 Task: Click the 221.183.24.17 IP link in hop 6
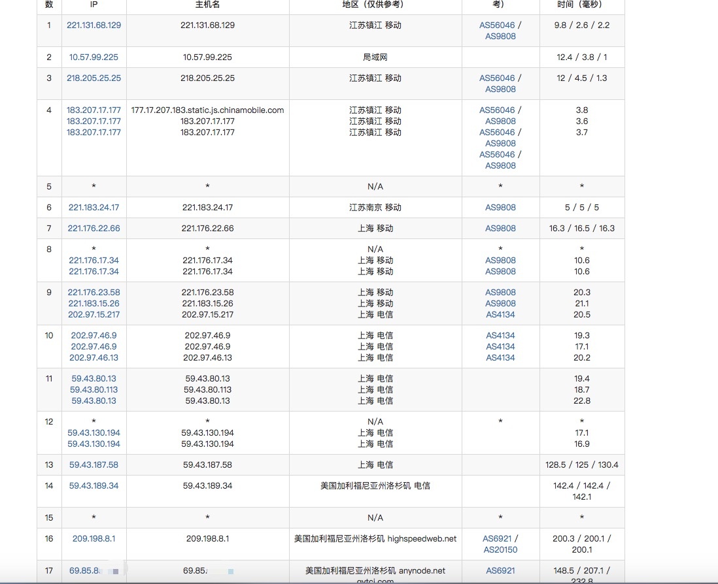pos(94,207)
